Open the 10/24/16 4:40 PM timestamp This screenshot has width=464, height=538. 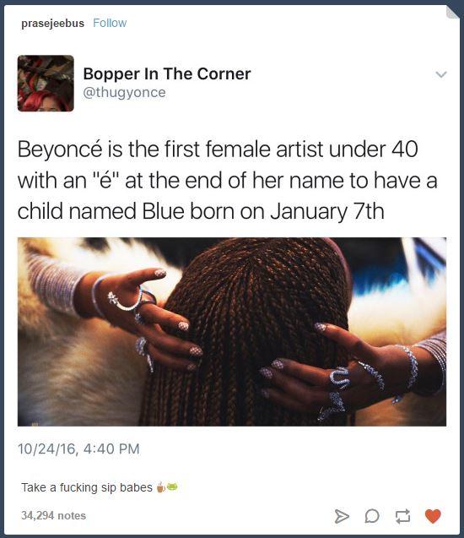click(x=78, y=448)
